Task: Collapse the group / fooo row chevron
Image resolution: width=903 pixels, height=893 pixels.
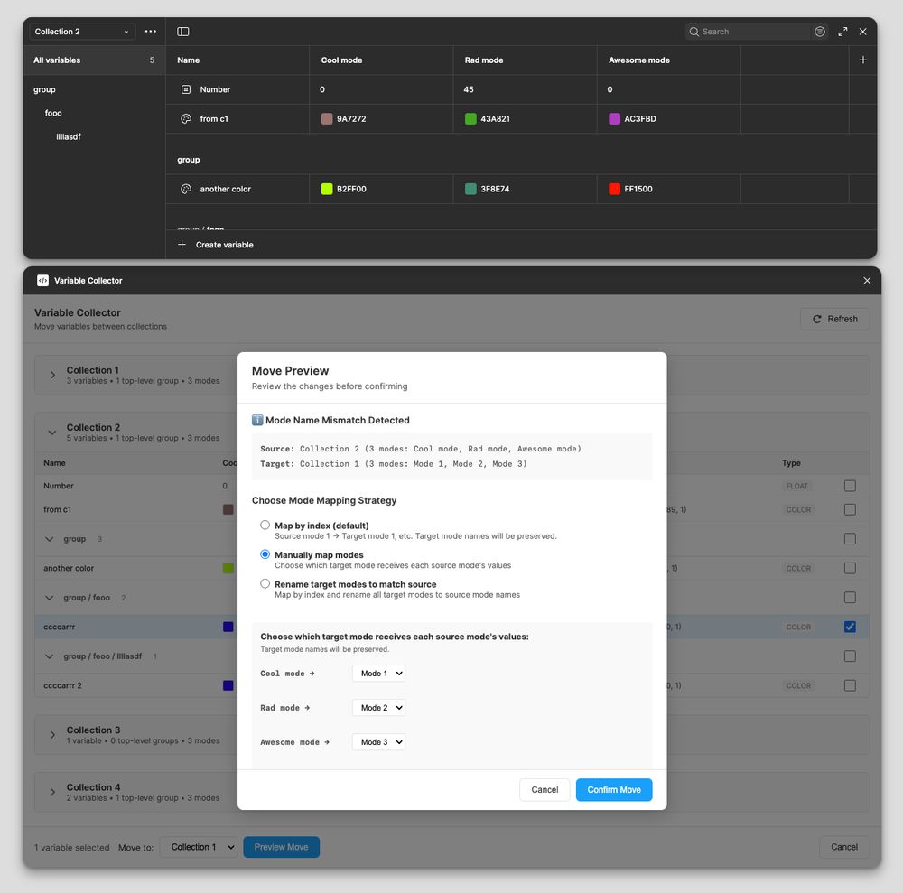Action: pos(50,598)
